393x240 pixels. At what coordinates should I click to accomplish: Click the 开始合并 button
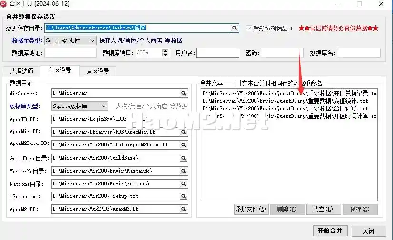point(330,231)
